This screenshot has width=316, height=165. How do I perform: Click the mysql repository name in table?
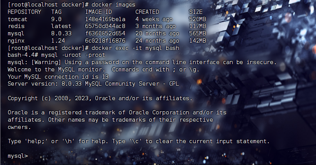point(16,34)
